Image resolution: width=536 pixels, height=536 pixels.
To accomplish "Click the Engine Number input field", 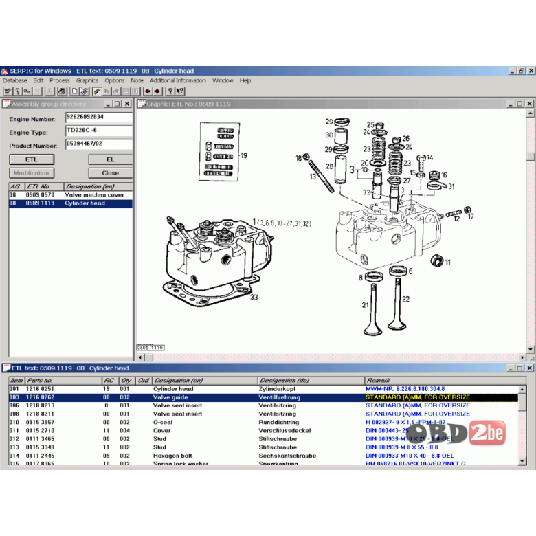I will [x=99, y=118].
